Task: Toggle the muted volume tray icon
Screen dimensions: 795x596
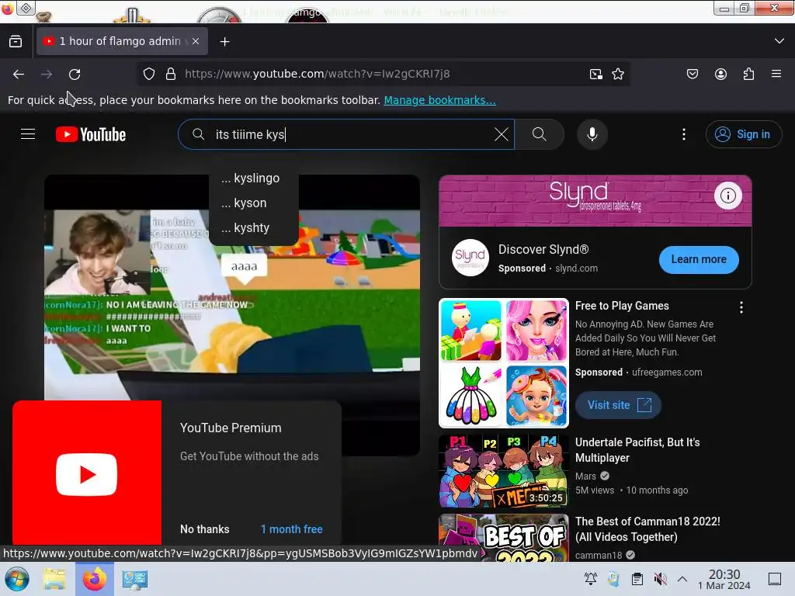Action: coord(660,579)
